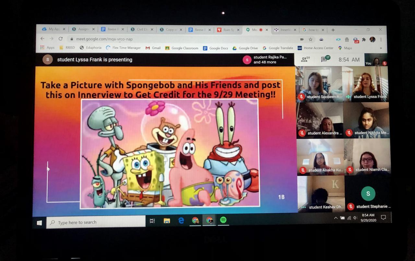415x261 pixels.
Task: Click the 'Type here to search' box
Action: (96, 222)
